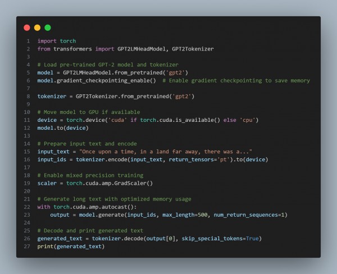Click 'GPT2LMHeadModel.from_pretrained' on line 5

[113, 72]
